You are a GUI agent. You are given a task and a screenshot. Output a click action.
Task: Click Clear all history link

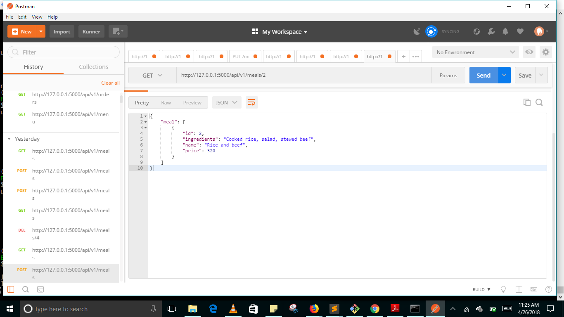[x=110, y=83]
